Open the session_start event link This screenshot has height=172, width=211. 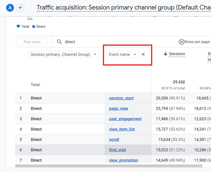click(x=121, y=98)
